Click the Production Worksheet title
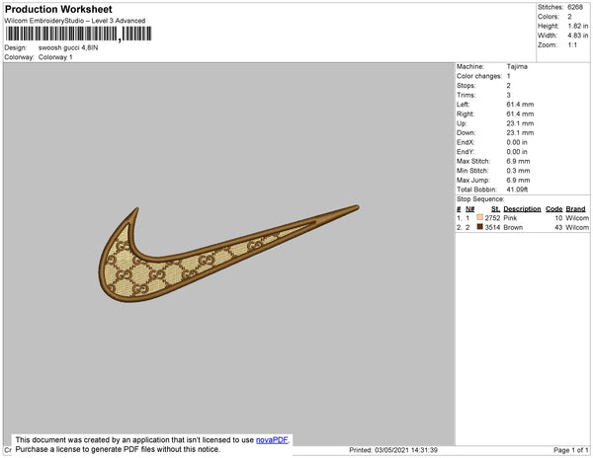593x458 pixels. coord(58,10)
